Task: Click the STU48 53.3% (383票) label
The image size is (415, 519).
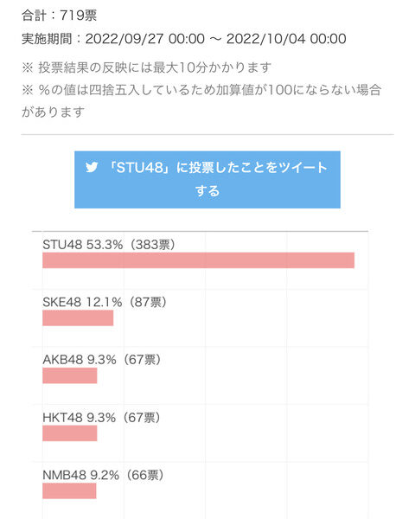Action: point(109,245)
